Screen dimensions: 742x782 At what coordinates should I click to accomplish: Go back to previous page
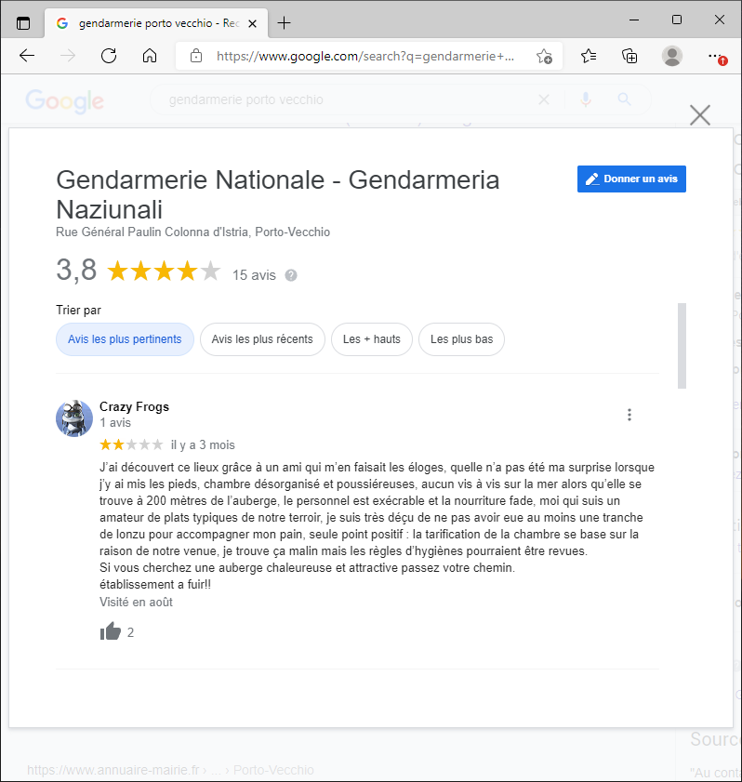pos(27,56)
